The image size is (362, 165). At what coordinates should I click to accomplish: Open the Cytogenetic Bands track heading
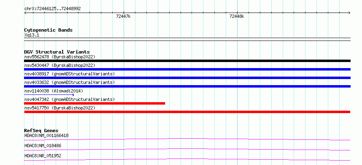coord(48,30)
